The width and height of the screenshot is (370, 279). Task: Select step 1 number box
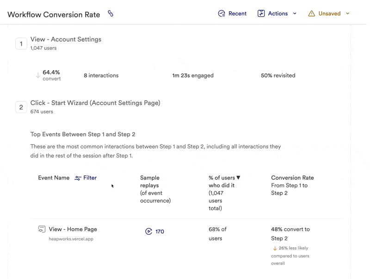click(21, 44)
